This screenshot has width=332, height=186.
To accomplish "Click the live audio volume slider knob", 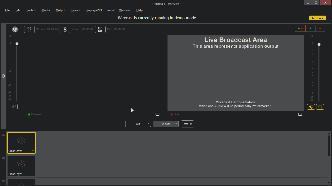I will 319,44.
